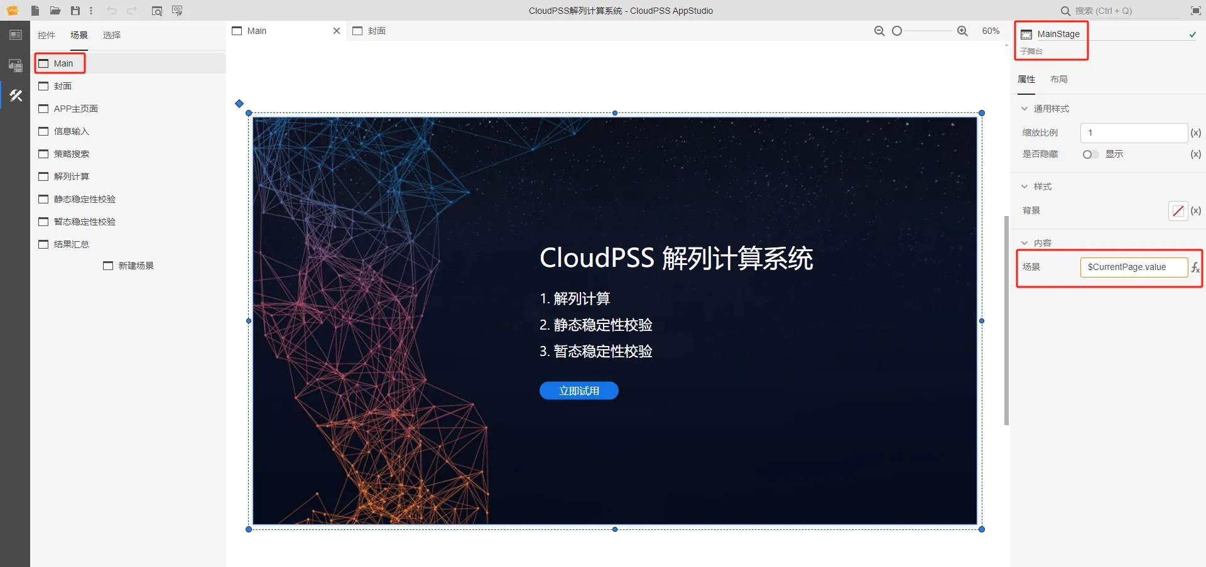Zoom in the canvas with plus magnifier
Screen dimensions: 1206x567
[962, 31]
